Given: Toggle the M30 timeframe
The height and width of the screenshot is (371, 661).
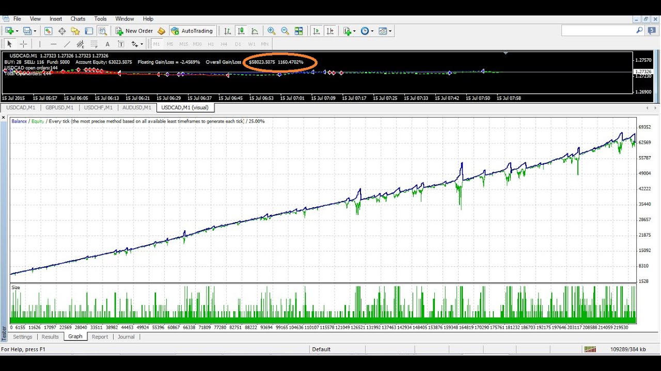Looking at the screenshot, I should tap(197, 44).
